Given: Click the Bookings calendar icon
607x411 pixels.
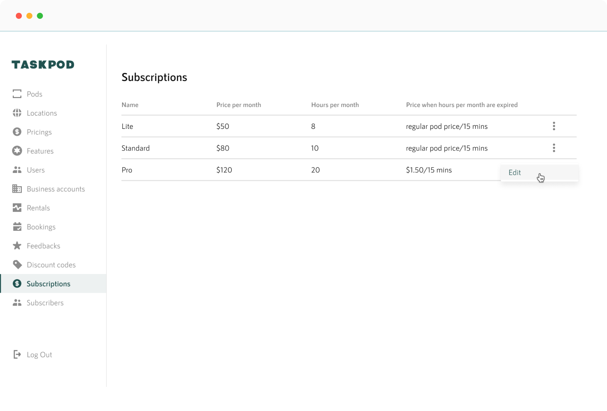Looking at the screenshot, I should pos(17,226).
